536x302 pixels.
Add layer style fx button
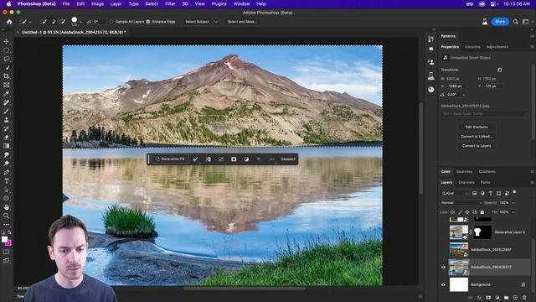[479, 298]
